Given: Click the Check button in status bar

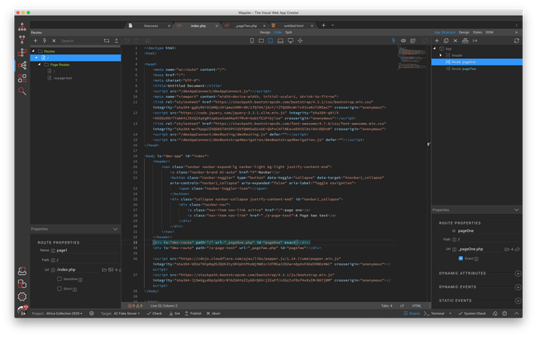Looking at the screenshot, I should click(154, 314).
